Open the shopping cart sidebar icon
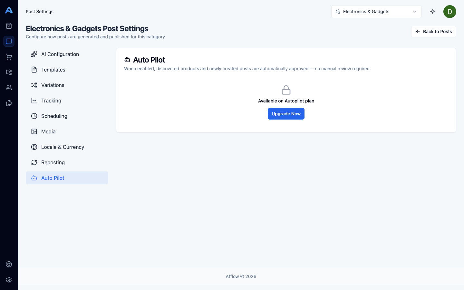This screenshot has height=290, width=464. (x=9, y=57)
